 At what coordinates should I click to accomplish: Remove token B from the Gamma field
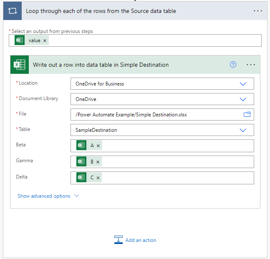(x=98, y=162)
